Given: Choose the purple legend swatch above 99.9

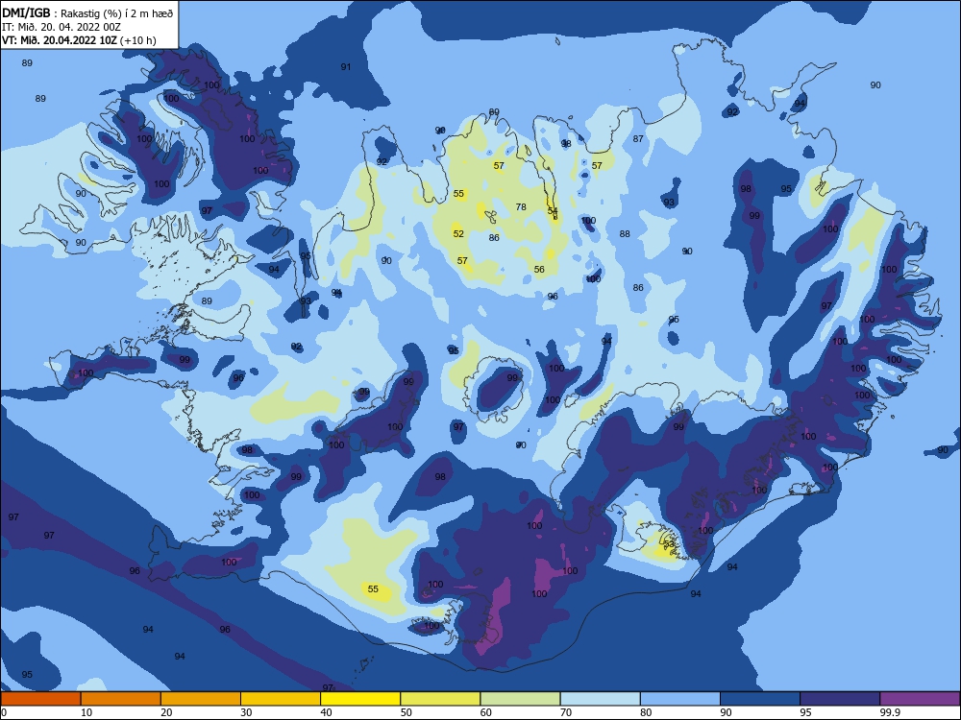Looking at the screenshot, I should pyautogui.click(x=920, y=699).
